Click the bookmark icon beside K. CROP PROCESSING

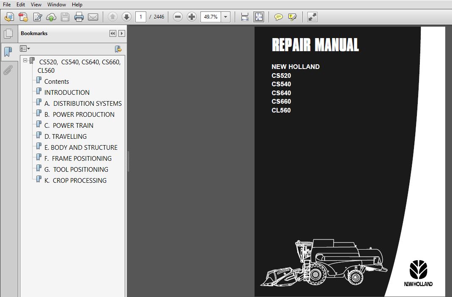pyautogui.click(x=39, y=179)
